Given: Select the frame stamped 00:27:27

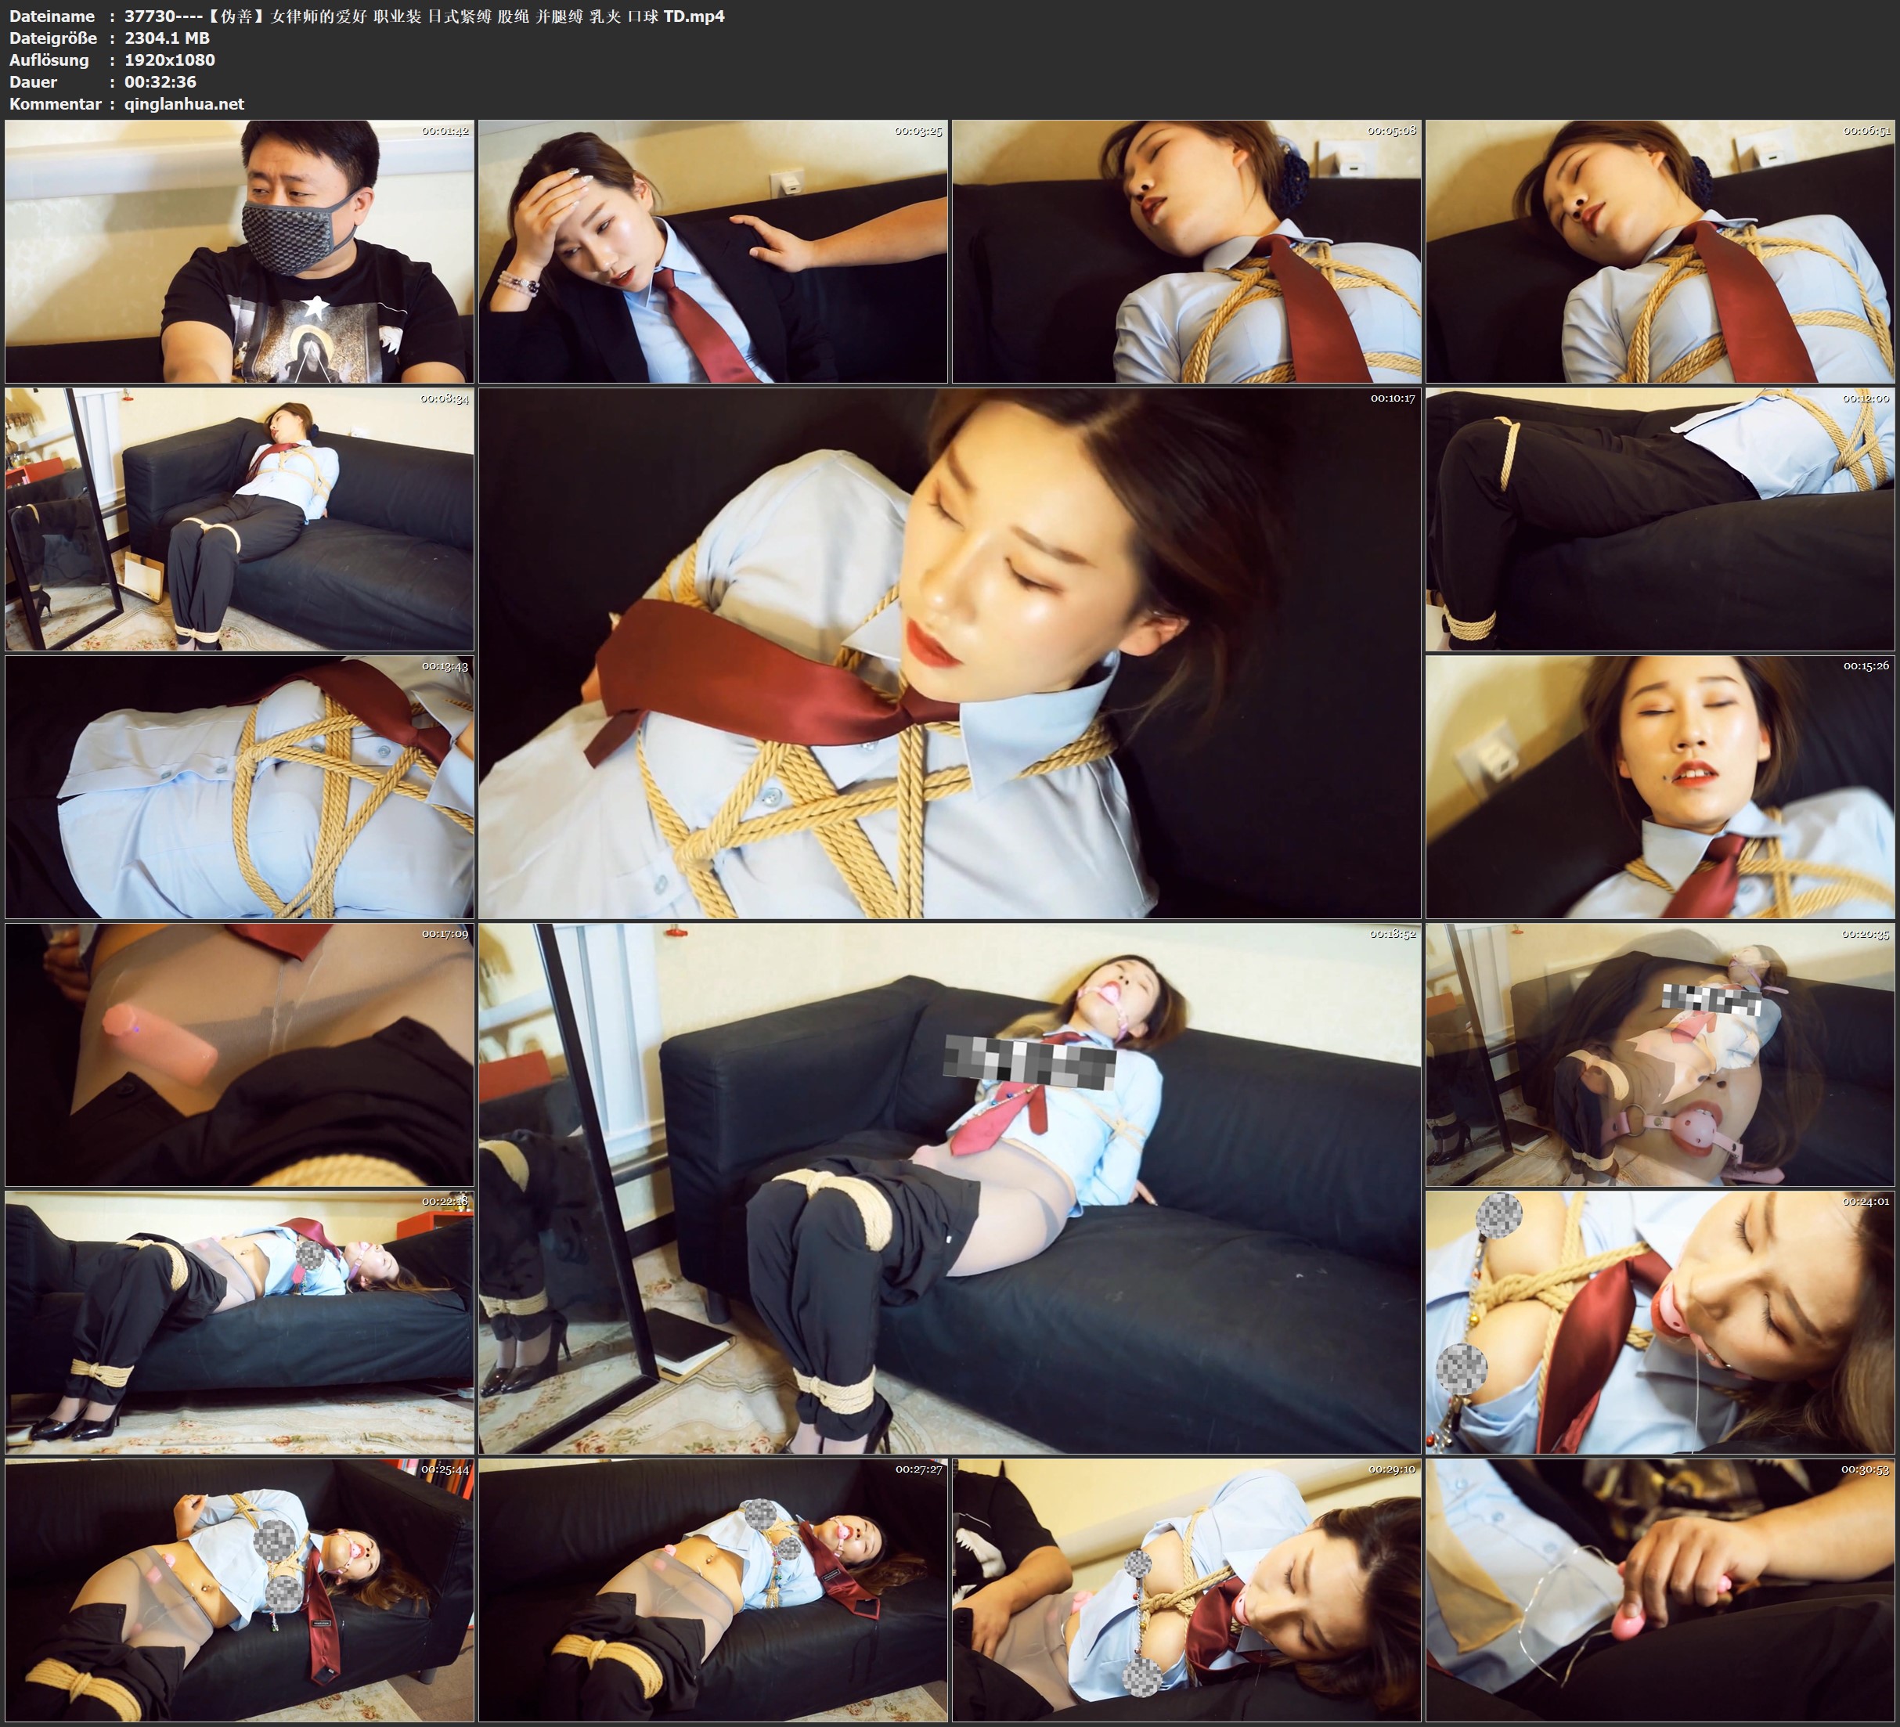Looking at the screenshot, I should tap(712, 1589).
